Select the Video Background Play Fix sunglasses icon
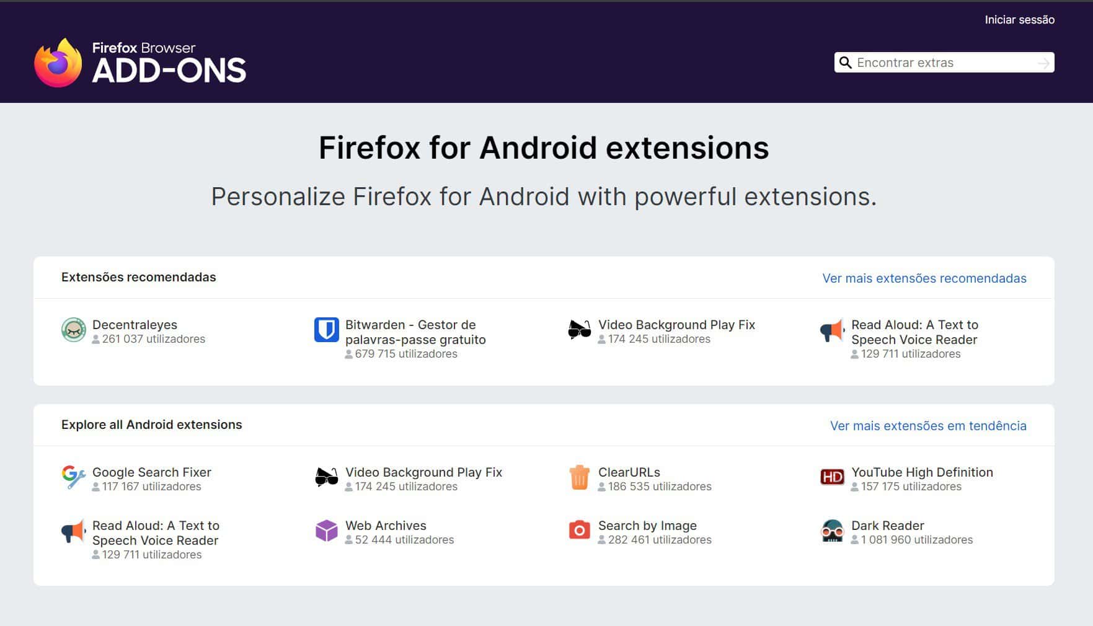 [x=580, y=330]
